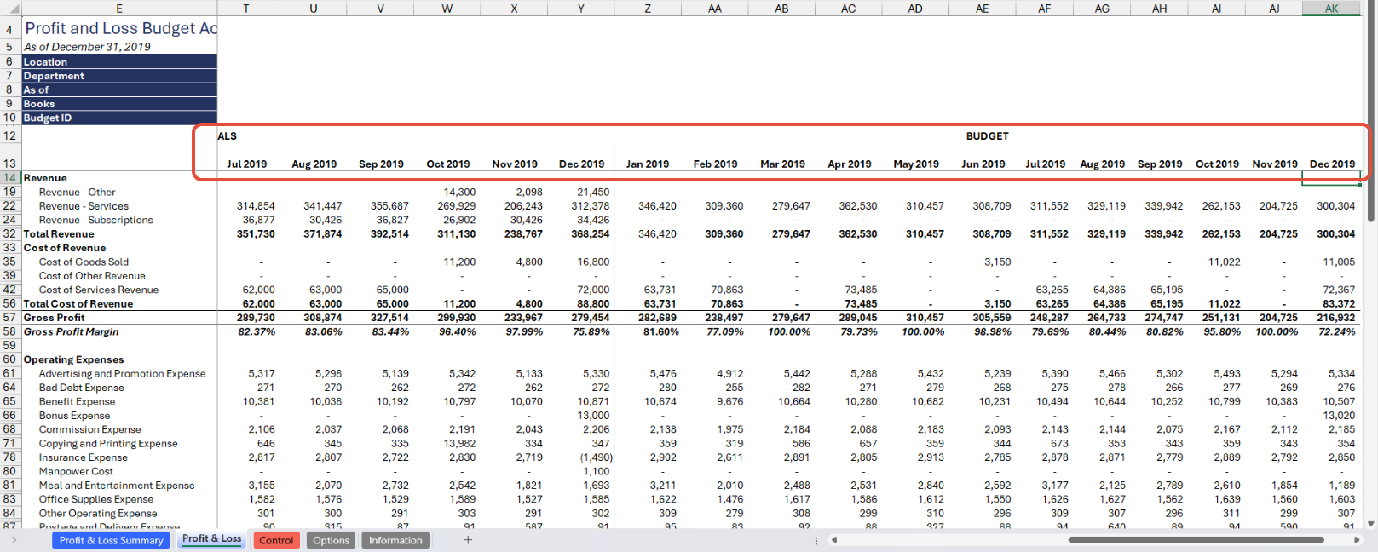
Task: Select the Profit & Loss sheet tab
Action: point(211,538)
